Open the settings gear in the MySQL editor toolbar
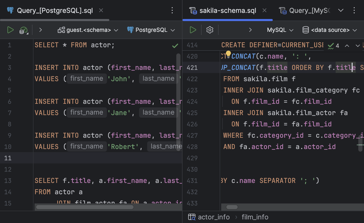This screenshot has width=364, height=223. point(210,30)
